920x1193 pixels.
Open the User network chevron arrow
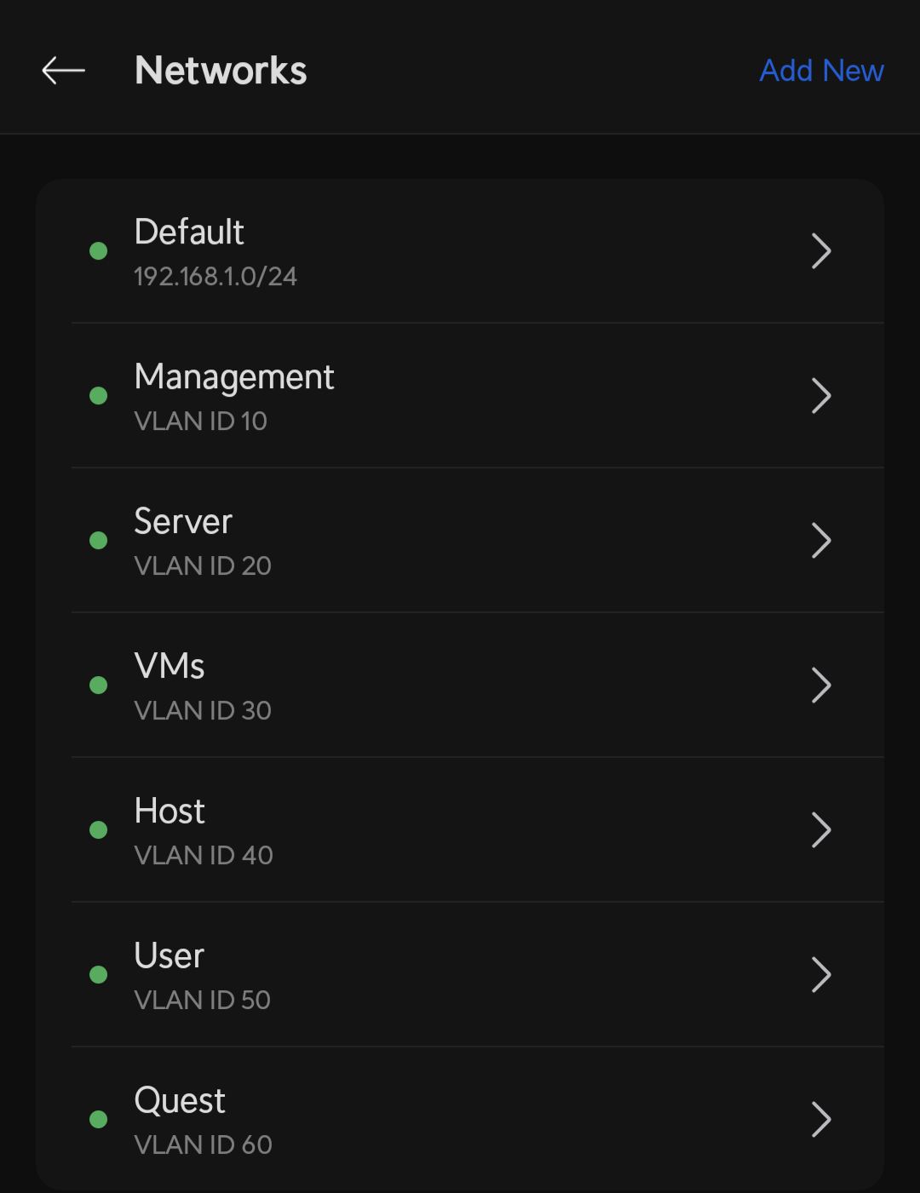pyautogui.click(x=820, y=975)
